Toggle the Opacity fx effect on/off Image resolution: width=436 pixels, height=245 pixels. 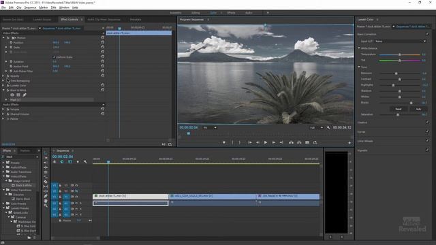click(x=7, y=76)
